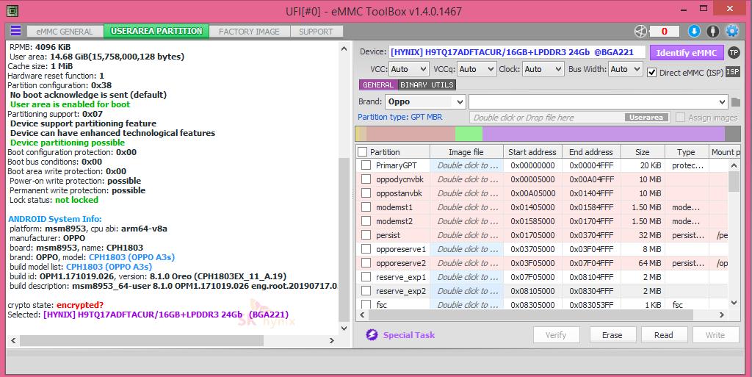Click the Special Task icon
The height and width of the screenshot is (377, 752).
pos(372,335)
